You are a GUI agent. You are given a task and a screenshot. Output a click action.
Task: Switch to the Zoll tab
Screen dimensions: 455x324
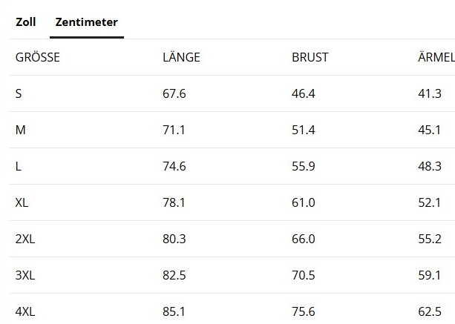coord(26,22)
